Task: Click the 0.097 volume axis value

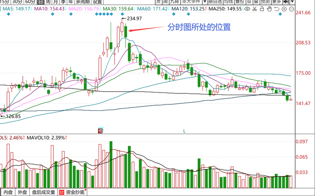Action: [x=302, y=141]
